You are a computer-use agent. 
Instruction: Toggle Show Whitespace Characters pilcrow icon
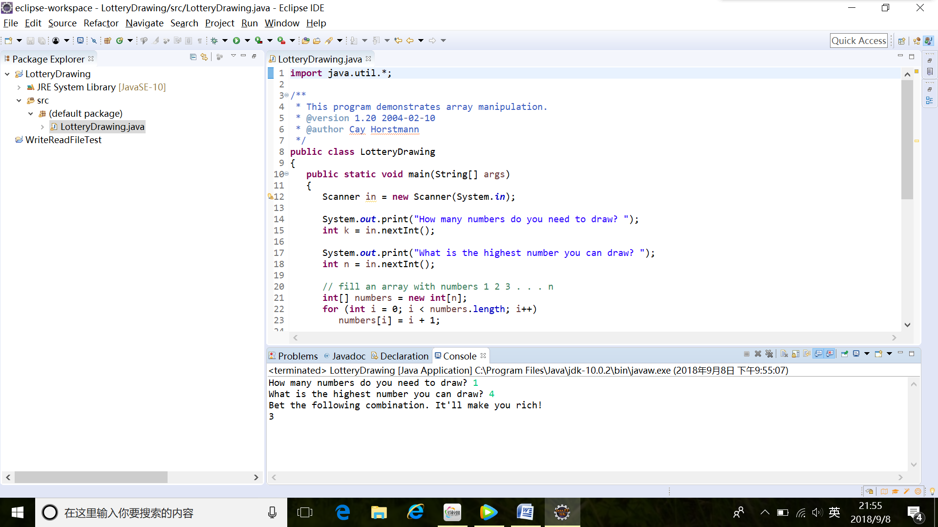[x=200, y=41]
